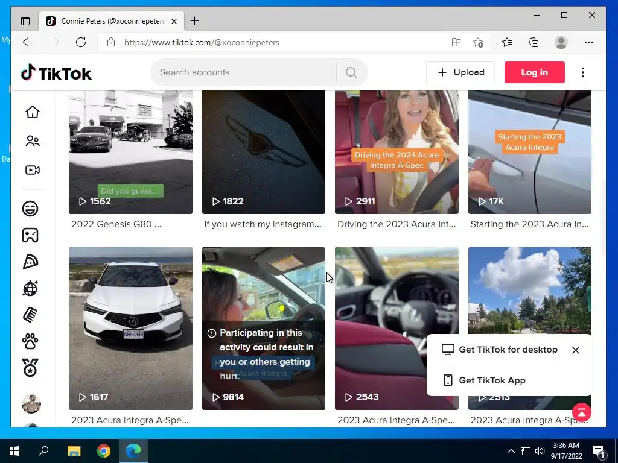This screenshot has height=463, width=618.
Task: Select the food pizza slice category icon
Action: point(30,262)
